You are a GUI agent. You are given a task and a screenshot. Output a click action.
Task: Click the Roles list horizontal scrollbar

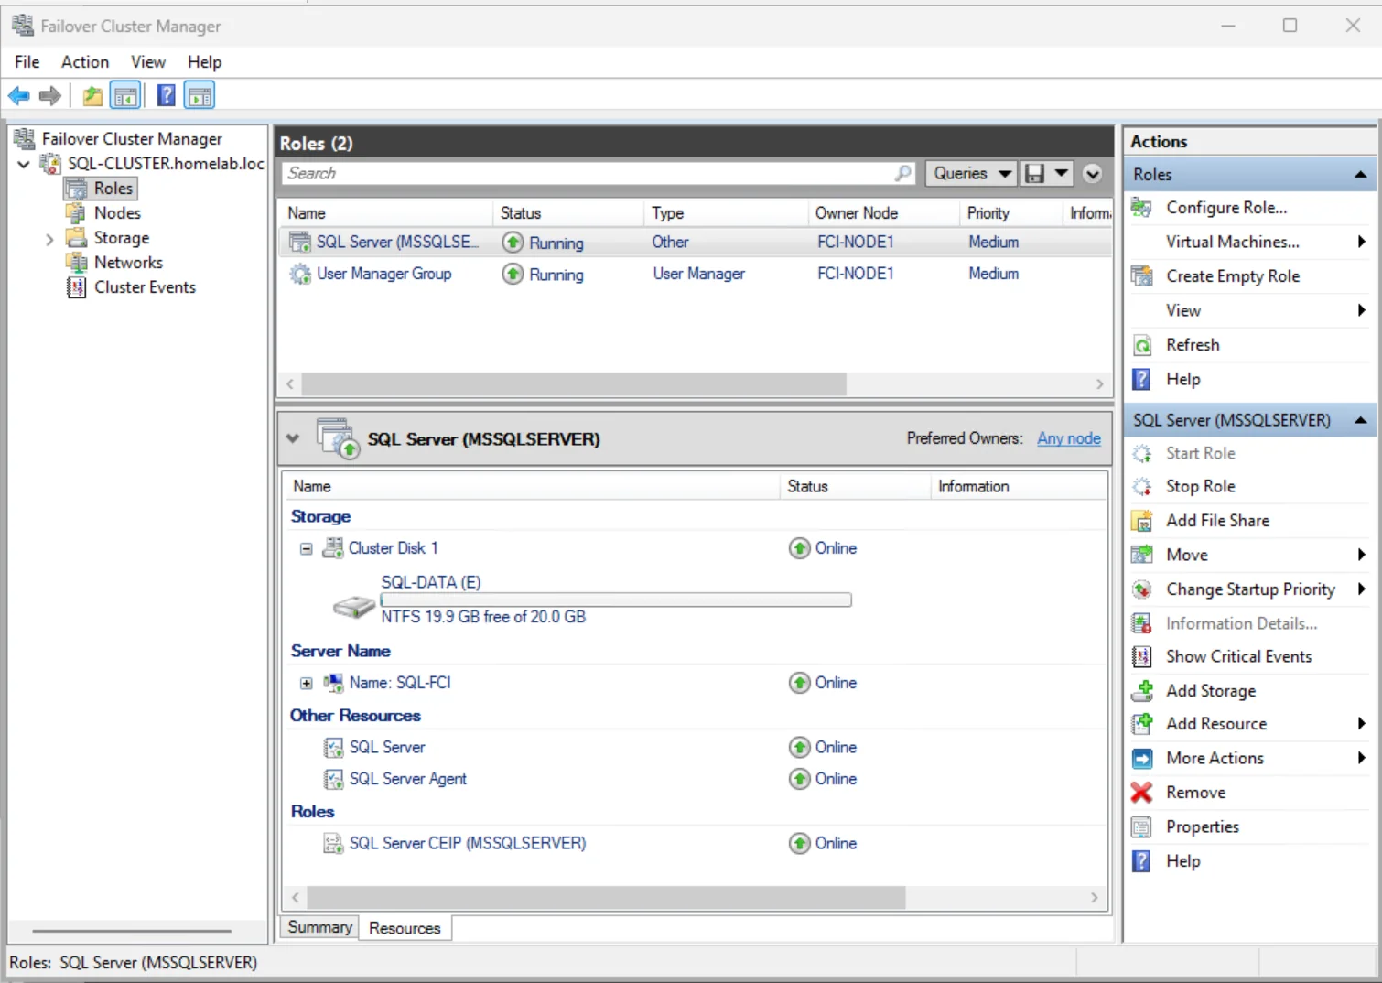point(574,383)
